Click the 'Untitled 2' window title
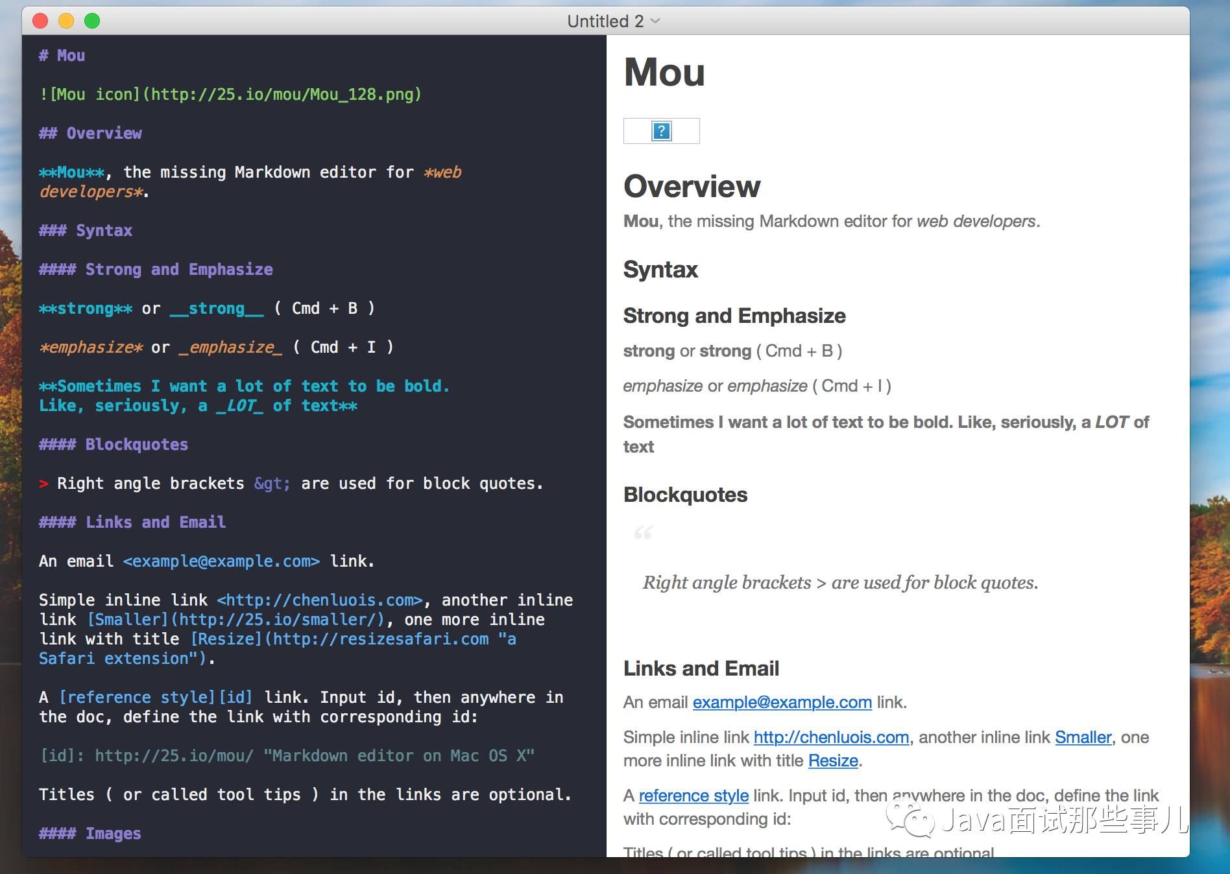This screenshot has width=1230, height=874. [605, 21]
